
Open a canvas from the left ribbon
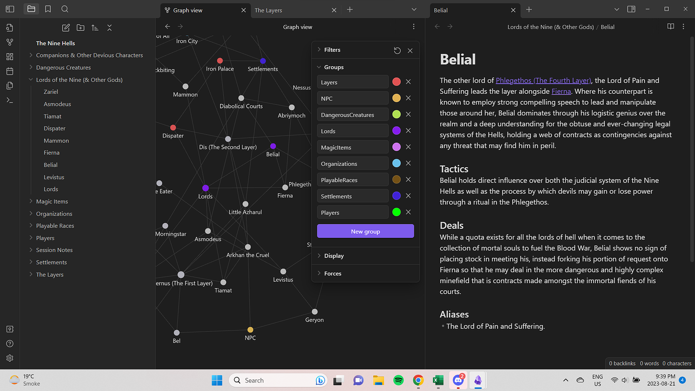(10, 56)
